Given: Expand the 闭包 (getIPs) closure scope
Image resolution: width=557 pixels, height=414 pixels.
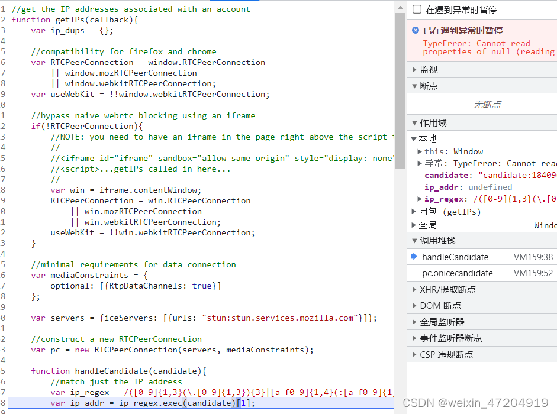Looking at the screenshot, I should (x=414, y=212).
